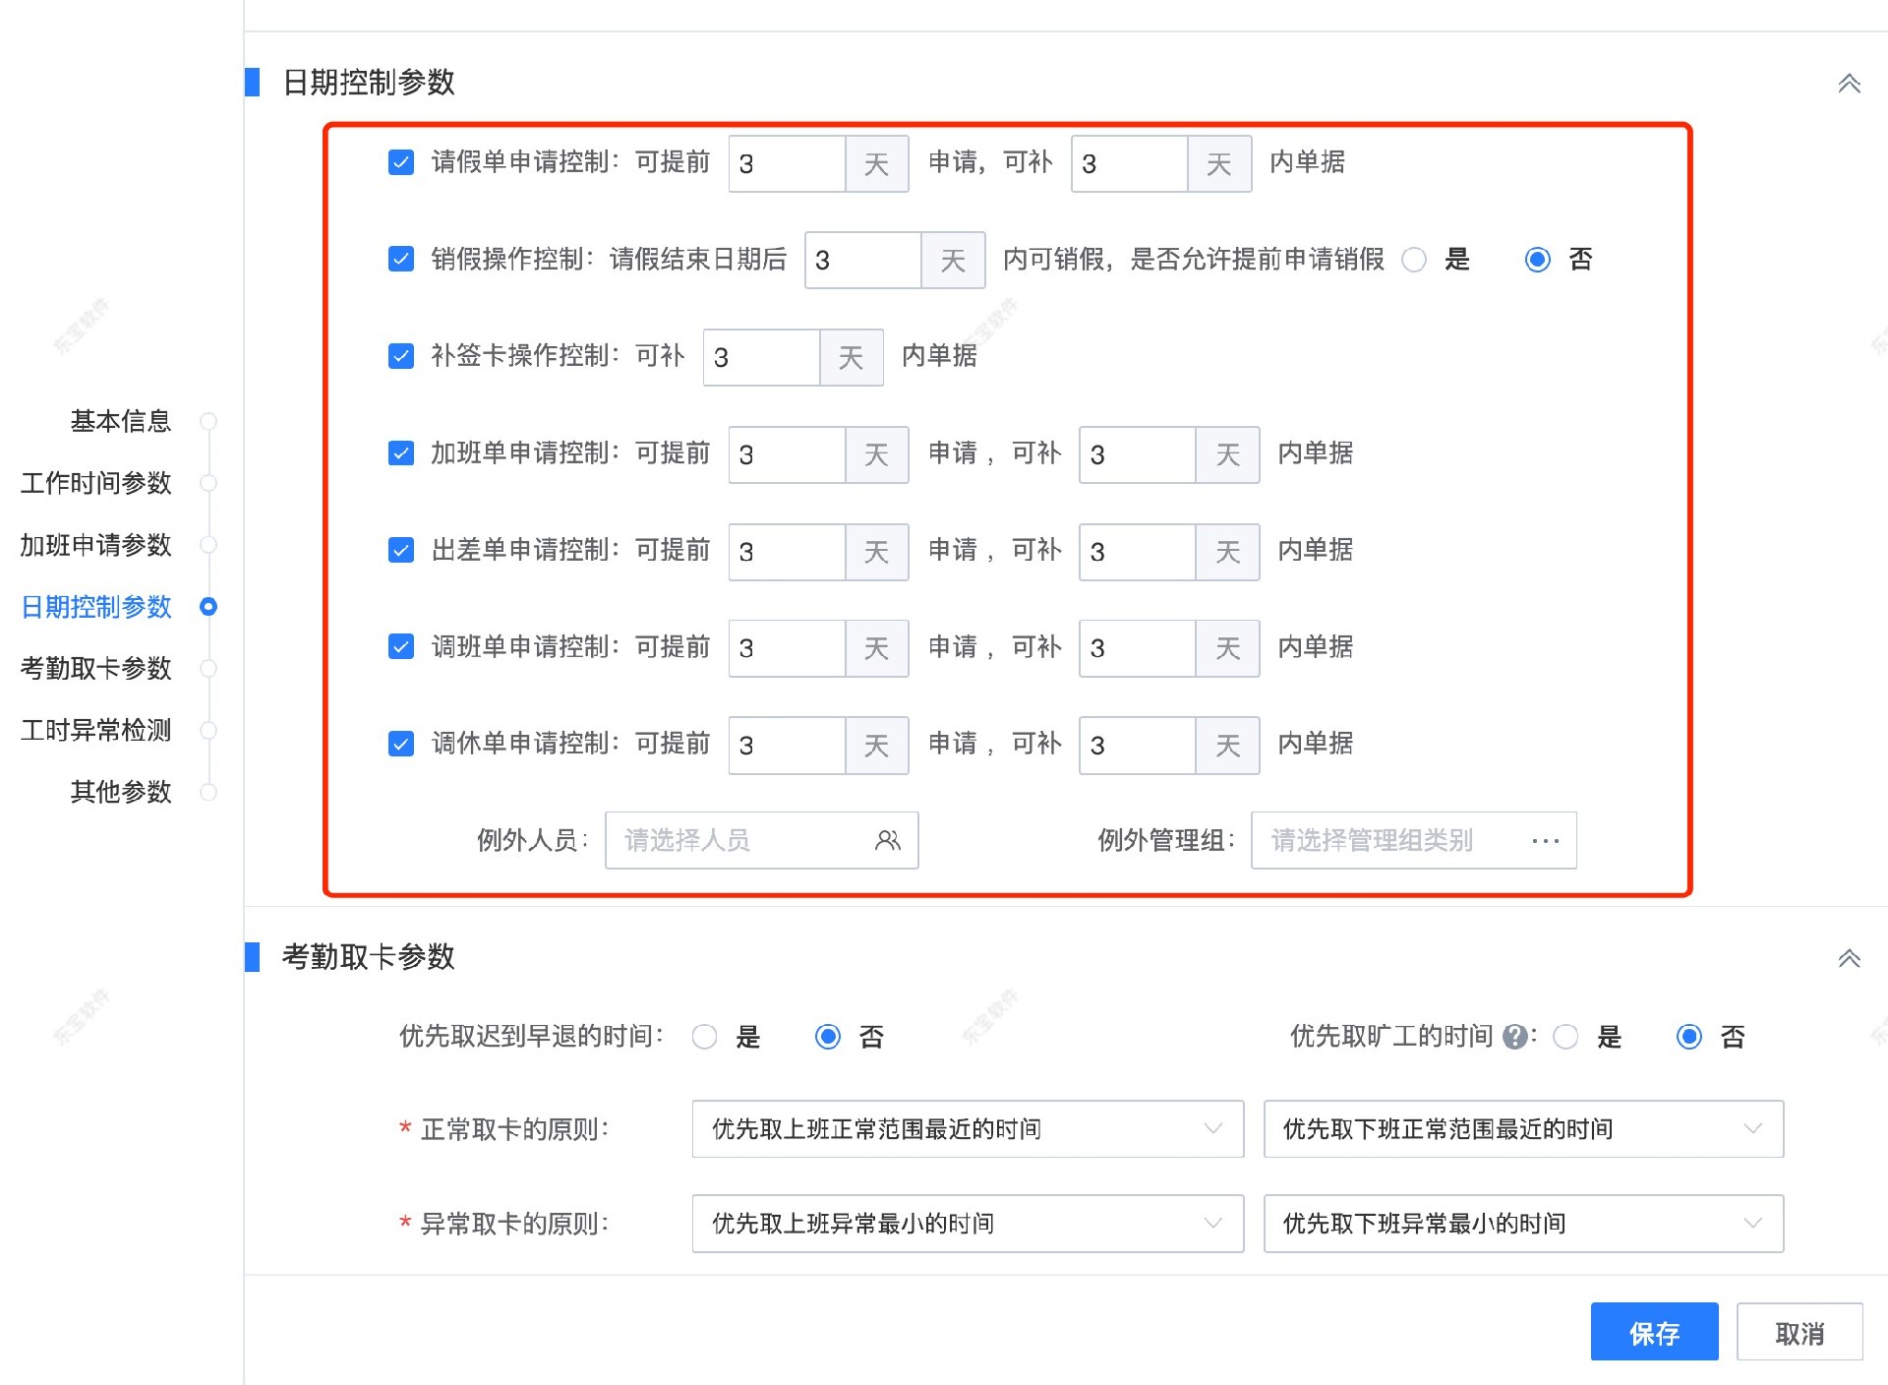Collapse the 考勤取卡参数 section with double chevron

pyautogui.click(x=1849, y=958)
